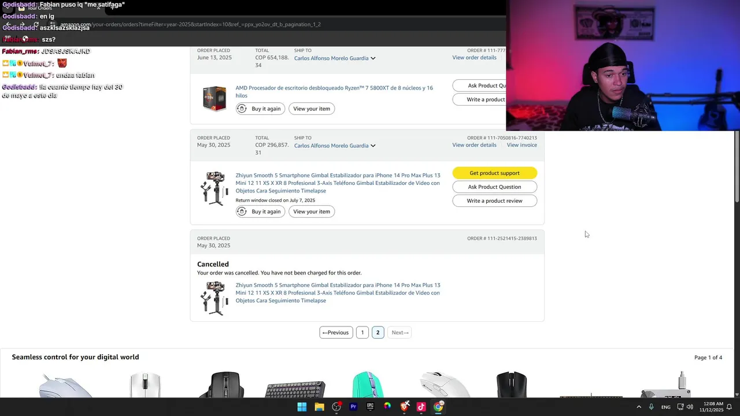Click the green mouse product image
The height and width of the screenshot is (416, 740).
click(368, 385)
